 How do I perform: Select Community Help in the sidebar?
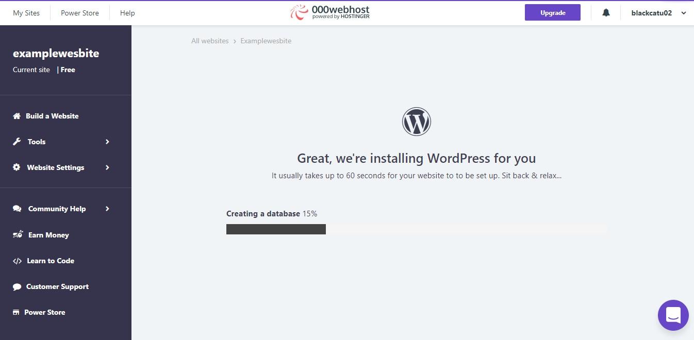point(57,209)
